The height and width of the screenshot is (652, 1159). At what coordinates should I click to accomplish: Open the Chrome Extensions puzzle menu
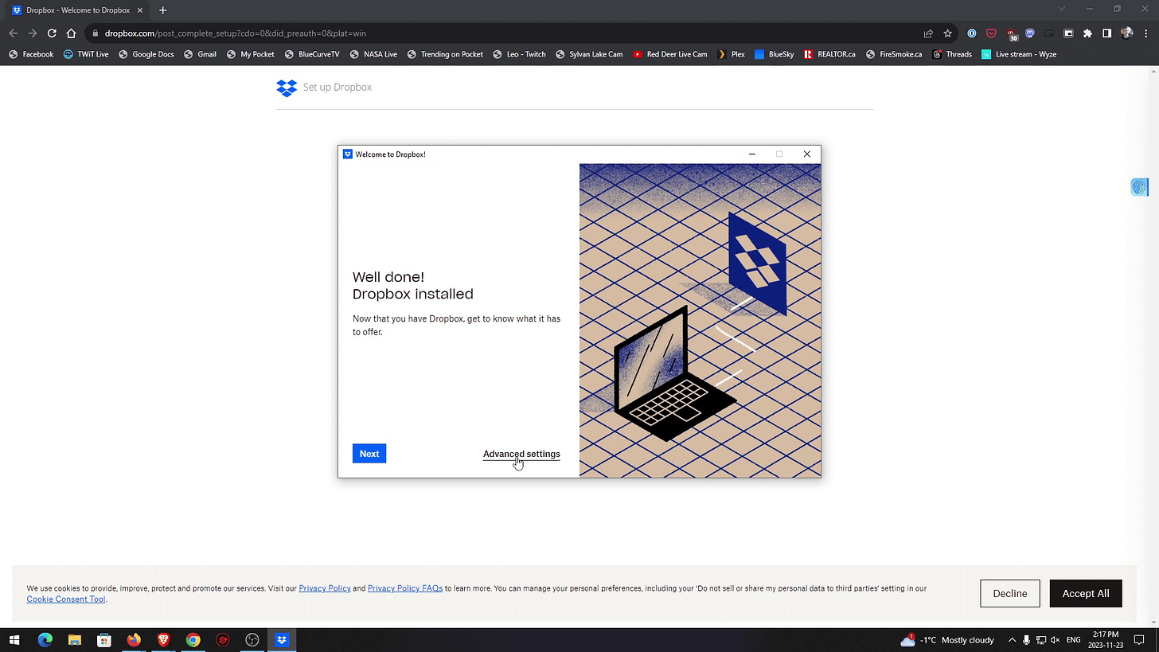click(1087, 33)
